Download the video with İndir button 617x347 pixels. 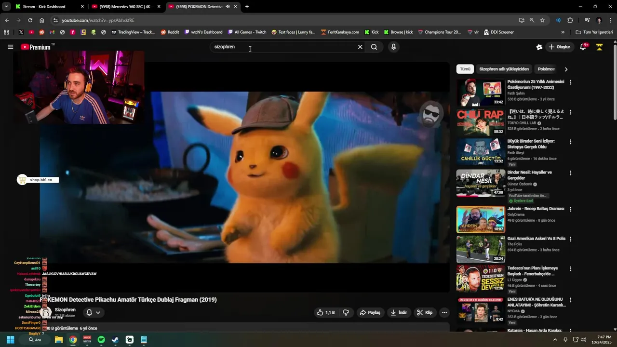point(399,312)
